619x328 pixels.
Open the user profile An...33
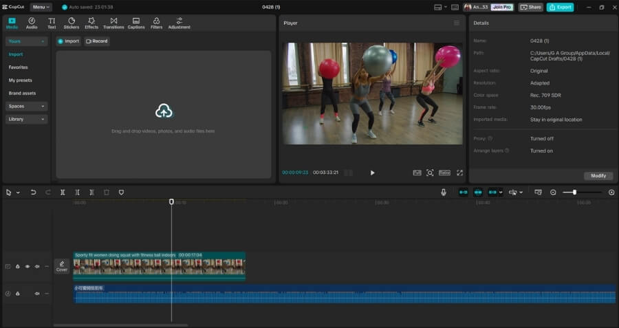[477, 7]
